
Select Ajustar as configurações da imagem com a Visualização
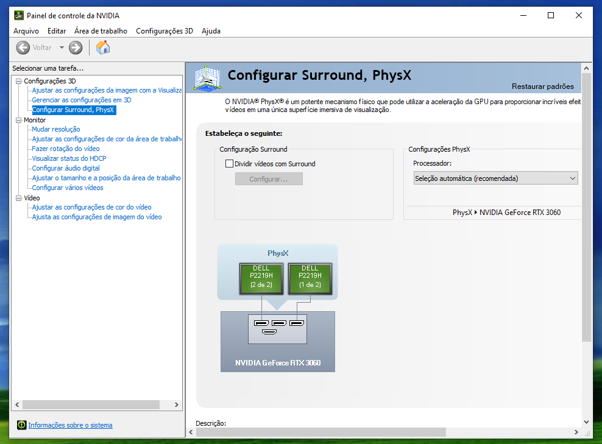[107, 90]
